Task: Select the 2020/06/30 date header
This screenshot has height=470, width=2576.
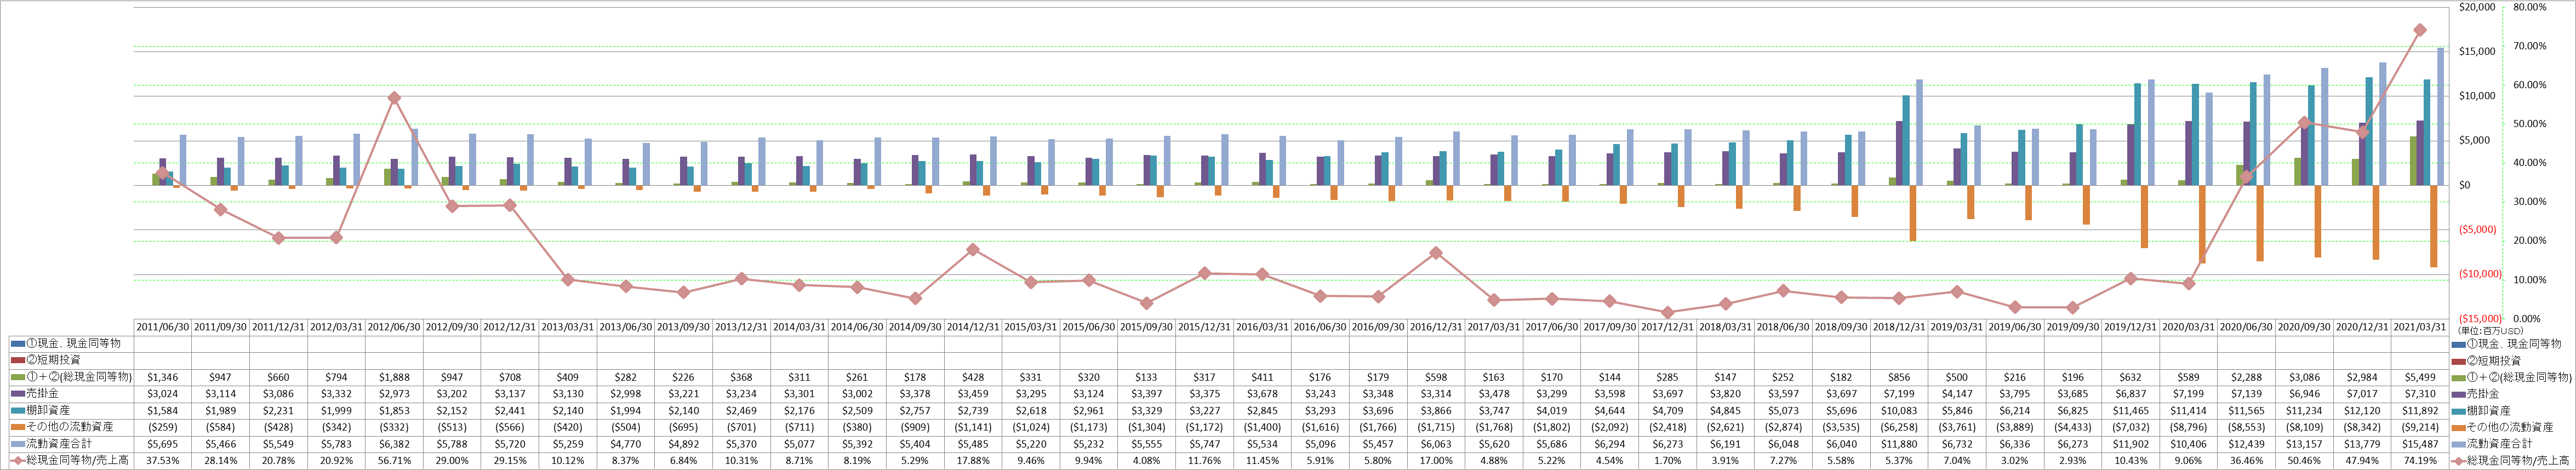Action: pos(2247,327)
